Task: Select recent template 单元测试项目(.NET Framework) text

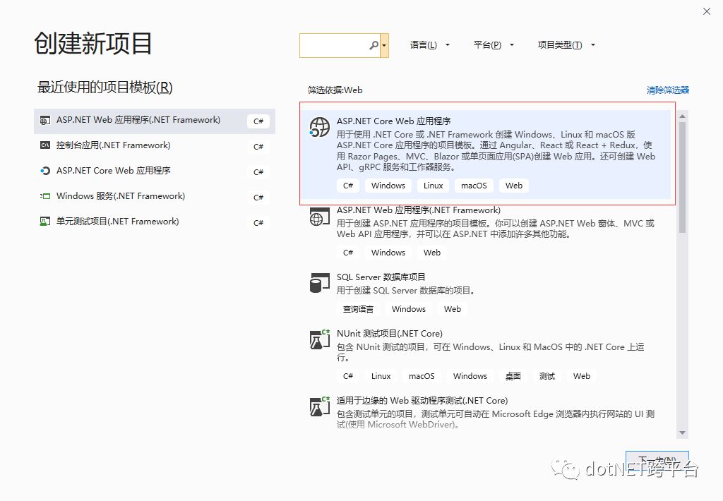Action: (x=118, y=222)
